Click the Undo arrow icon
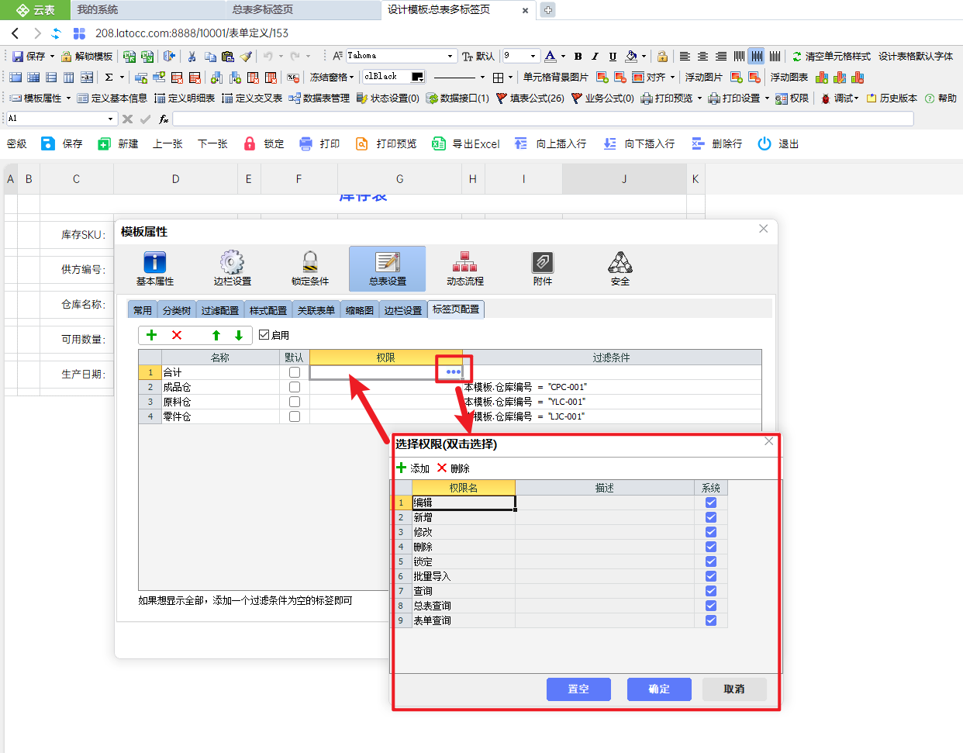 (267, 56)
